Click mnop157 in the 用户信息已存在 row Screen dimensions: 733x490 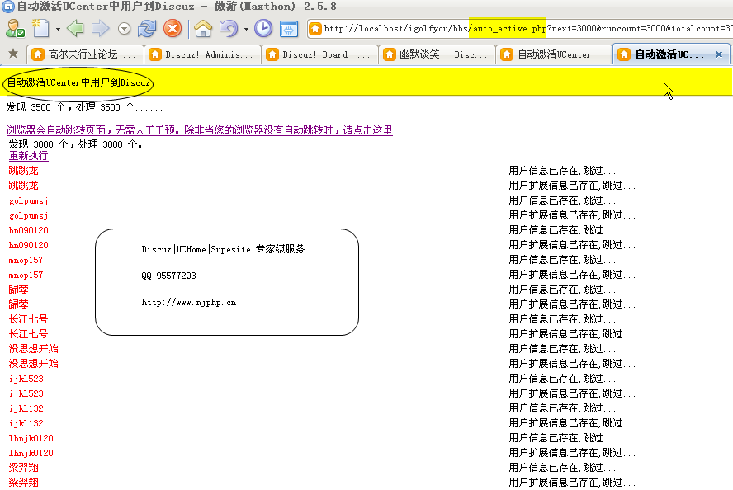click(x=26, y=260)
